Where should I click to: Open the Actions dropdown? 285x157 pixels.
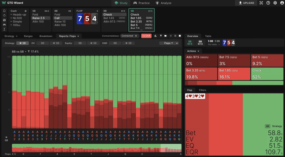coord(193,51)
